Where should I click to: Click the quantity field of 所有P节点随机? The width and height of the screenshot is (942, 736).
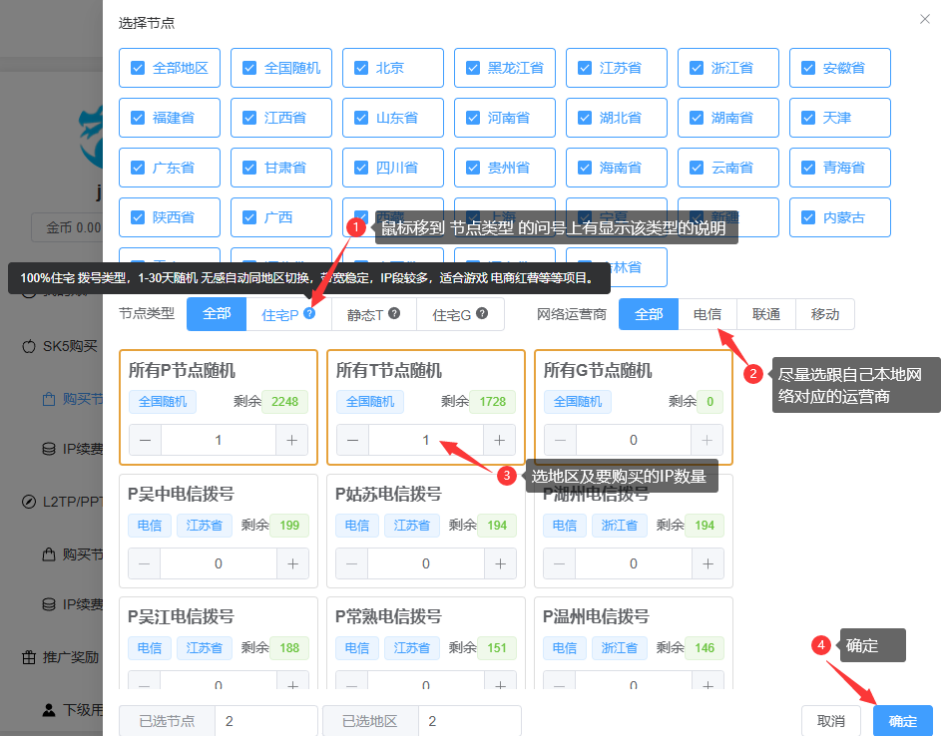point(219,440)
